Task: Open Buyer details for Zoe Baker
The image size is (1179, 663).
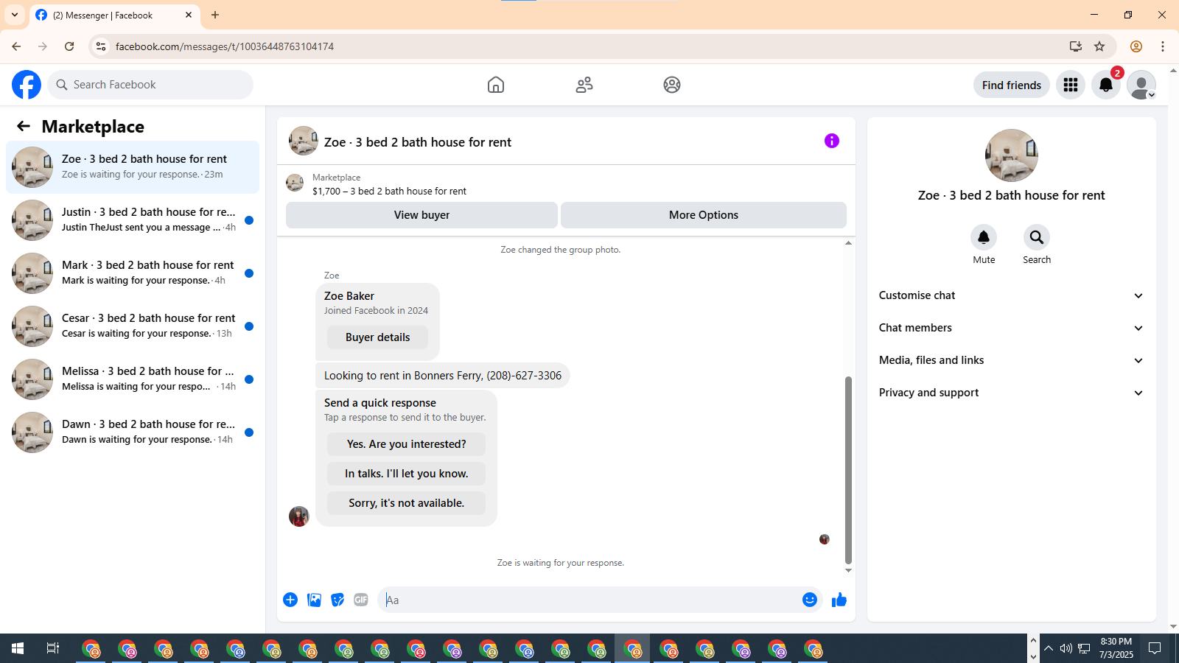Action: pos(377,337)
